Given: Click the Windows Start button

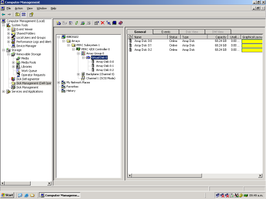Looking at the screenshot, I should point(7,195).
